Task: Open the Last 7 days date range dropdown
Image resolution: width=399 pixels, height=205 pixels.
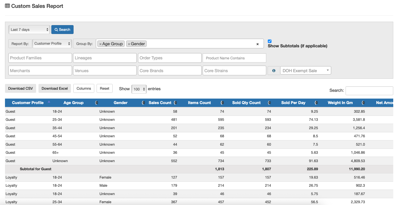Action: [29, 30]
